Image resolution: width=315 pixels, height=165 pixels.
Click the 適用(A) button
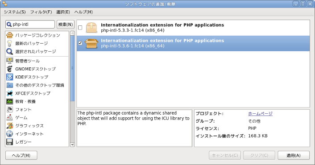click(294, 155)
